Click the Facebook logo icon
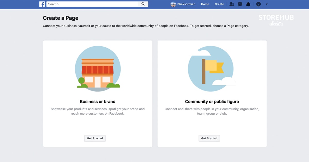The width and height of the screenshot is (309, 162). (42, 4)
